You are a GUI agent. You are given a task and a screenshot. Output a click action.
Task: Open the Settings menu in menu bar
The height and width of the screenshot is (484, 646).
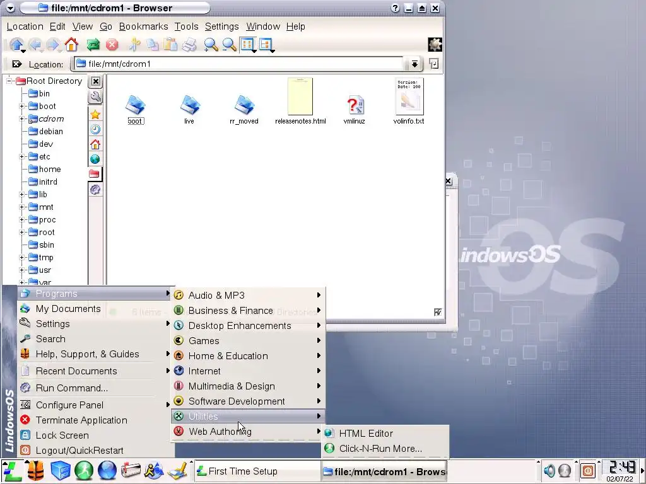pos(221,26)
